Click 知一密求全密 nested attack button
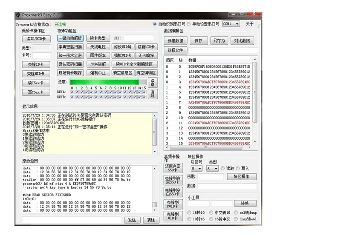The width and height of the screenshot is (341, 241). 70,56
